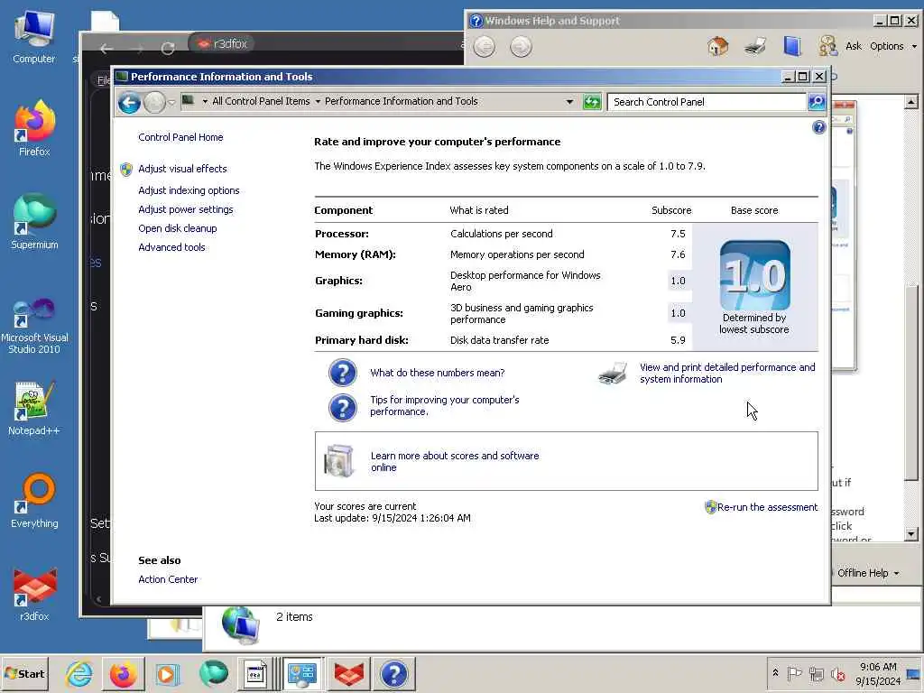Click the volume muted tray icon
924x693 pixels.
837,673
